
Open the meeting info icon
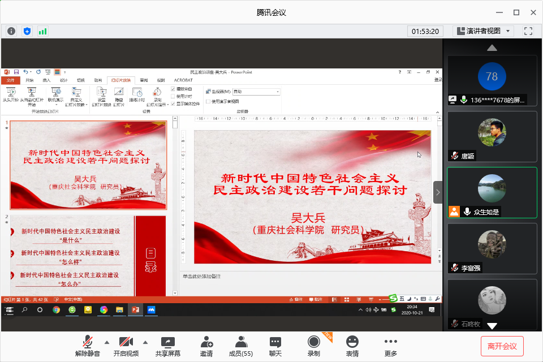tap(11, 31)
